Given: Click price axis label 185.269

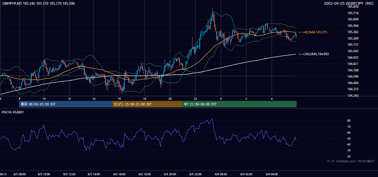Looking at the screenshot, I should click(353, 38).
